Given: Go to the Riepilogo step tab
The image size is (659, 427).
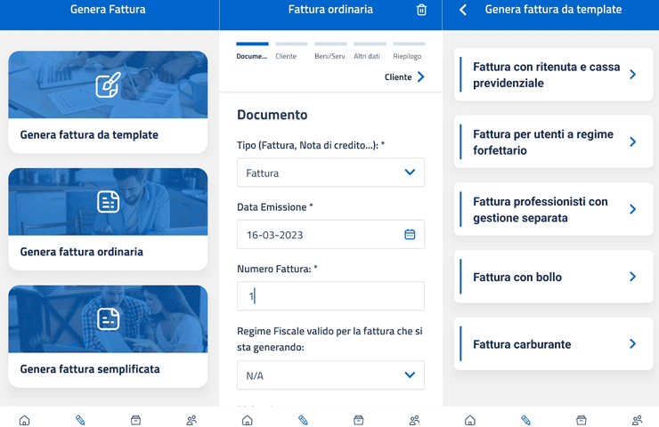Looking at the screenshot, I should pyautogui.click(x=408, y=56).
